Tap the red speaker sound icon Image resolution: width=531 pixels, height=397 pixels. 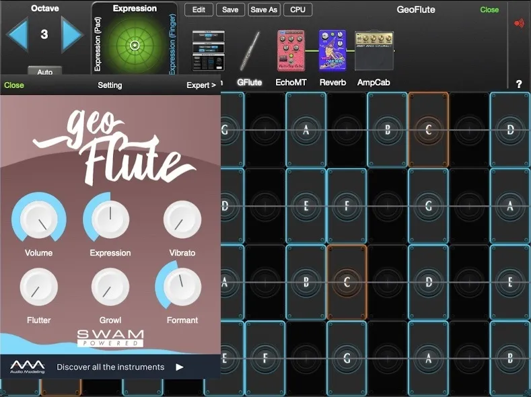tap(519, 24)
